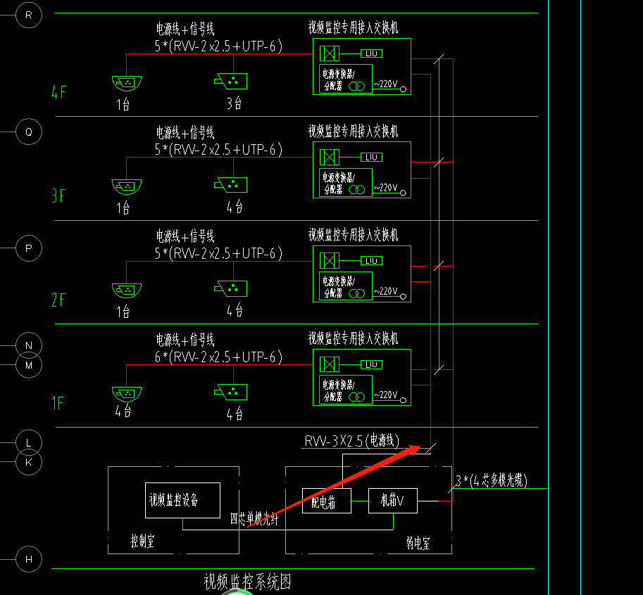
Task: Click the 四芯单模光纤 label
Action: point(254,519)
